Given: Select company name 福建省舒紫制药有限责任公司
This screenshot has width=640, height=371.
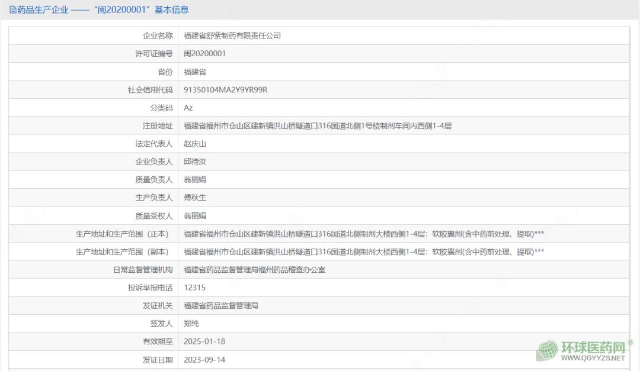Looking at the screenshot, I should tap(232, 36).
